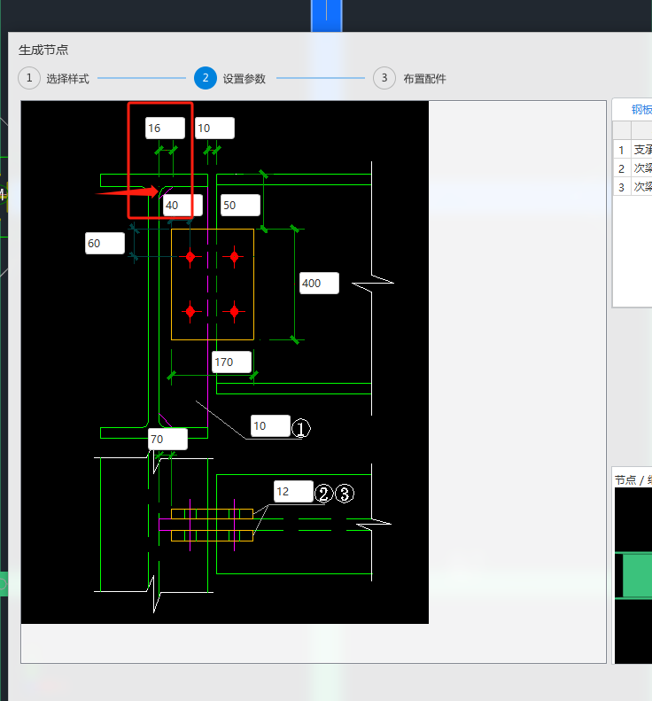Click the circled number 2 callout marker

323,494
